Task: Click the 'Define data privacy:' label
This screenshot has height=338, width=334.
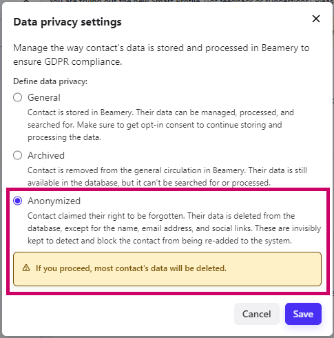Action: tap(50, 81)
